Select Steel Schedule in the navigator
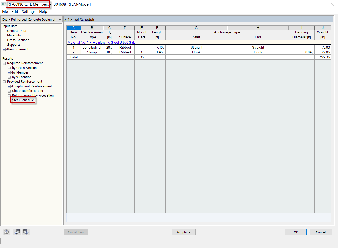338x248 pixels. click(23, 100)
